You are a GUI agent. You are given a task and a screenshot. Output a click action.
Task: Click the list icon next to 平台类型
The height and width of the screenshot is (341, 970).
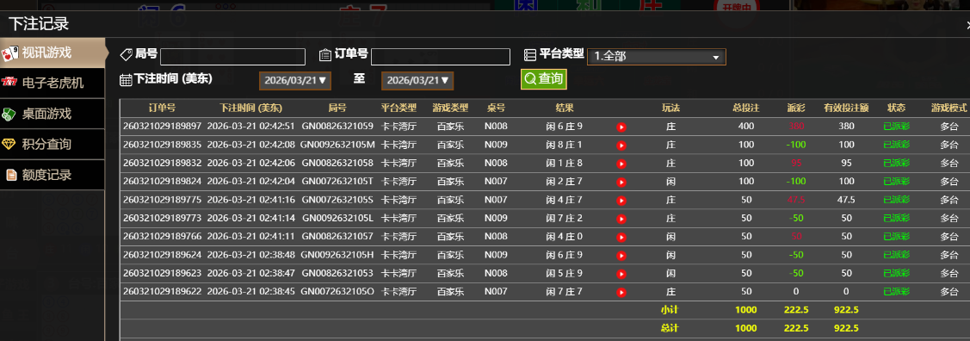(x=529, y=55)
